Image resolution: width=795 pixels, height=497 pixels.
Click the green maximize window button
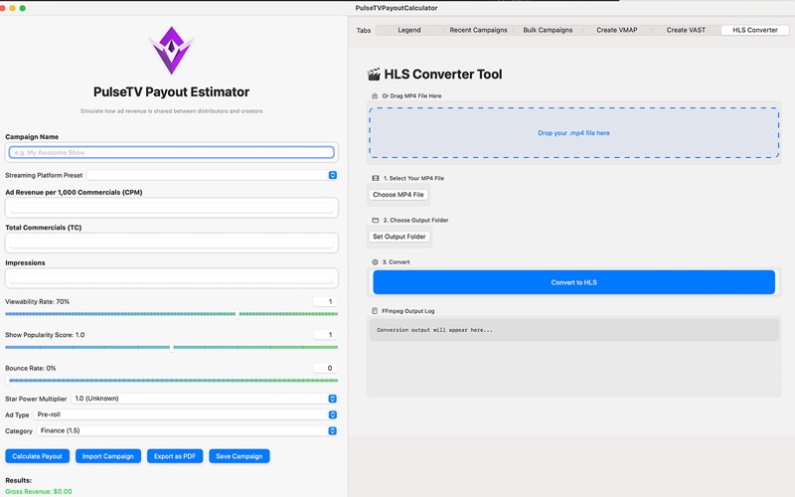(x=22, y=8)
